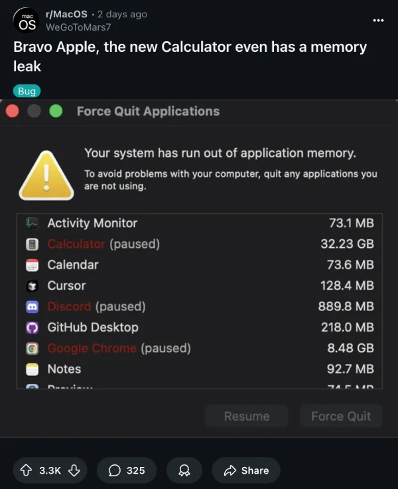
Task: Open the 325 comments section
Action: click(x=127, y=470)
